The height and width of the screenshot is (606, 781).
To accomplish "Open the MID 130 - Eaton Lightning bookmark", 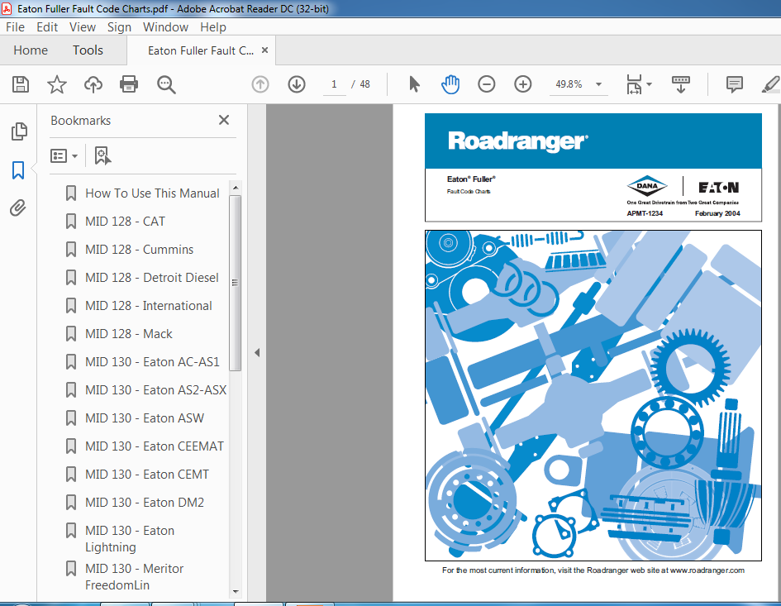I will [x=130, y=539].
